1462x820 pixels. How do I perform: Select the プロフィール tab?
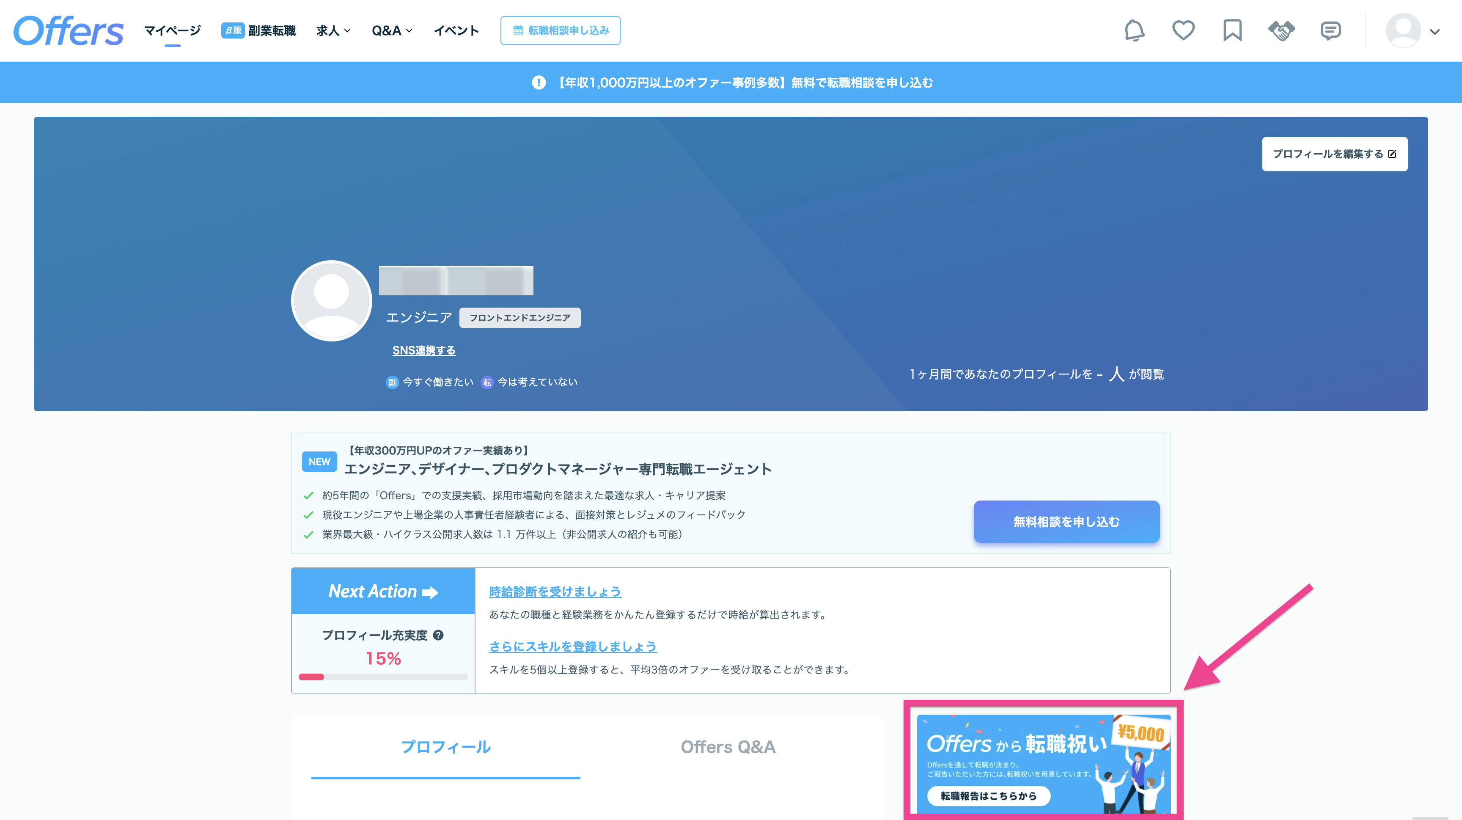point(445,747)
